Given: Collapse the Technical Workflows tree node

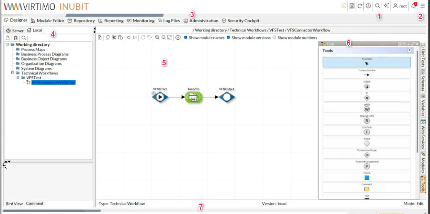Looking at the screenshot, I should pyautogui.click(x=13, y=73).
